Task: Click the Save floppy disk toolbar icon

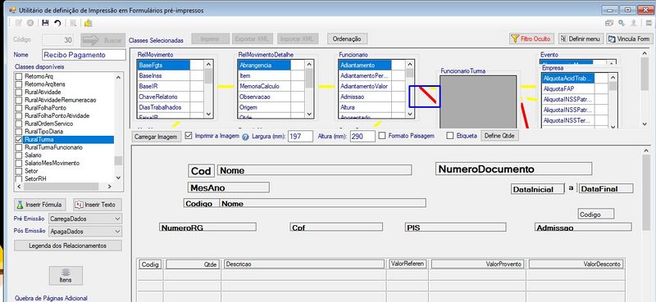Action: tap(45, 24)
